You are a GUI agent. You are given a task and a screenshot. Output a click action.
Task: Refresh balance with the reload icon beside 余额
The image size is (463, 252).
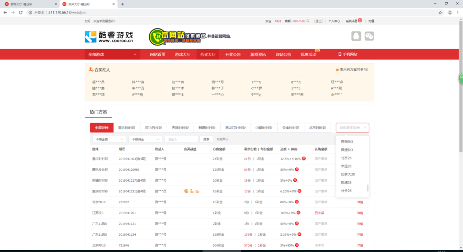(x=308, y=21)
